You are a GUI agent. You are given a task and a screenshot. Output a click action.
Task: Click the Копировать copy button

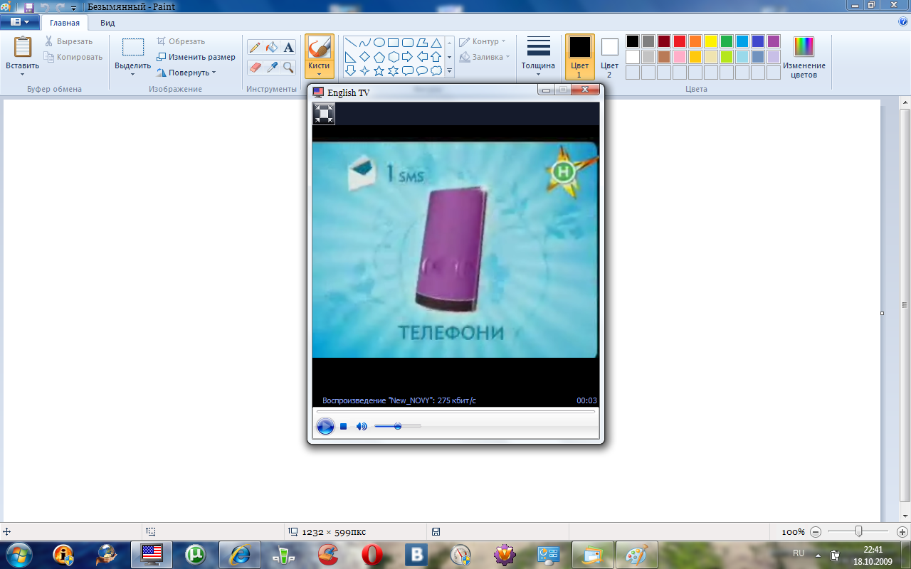tap(73, 57)
